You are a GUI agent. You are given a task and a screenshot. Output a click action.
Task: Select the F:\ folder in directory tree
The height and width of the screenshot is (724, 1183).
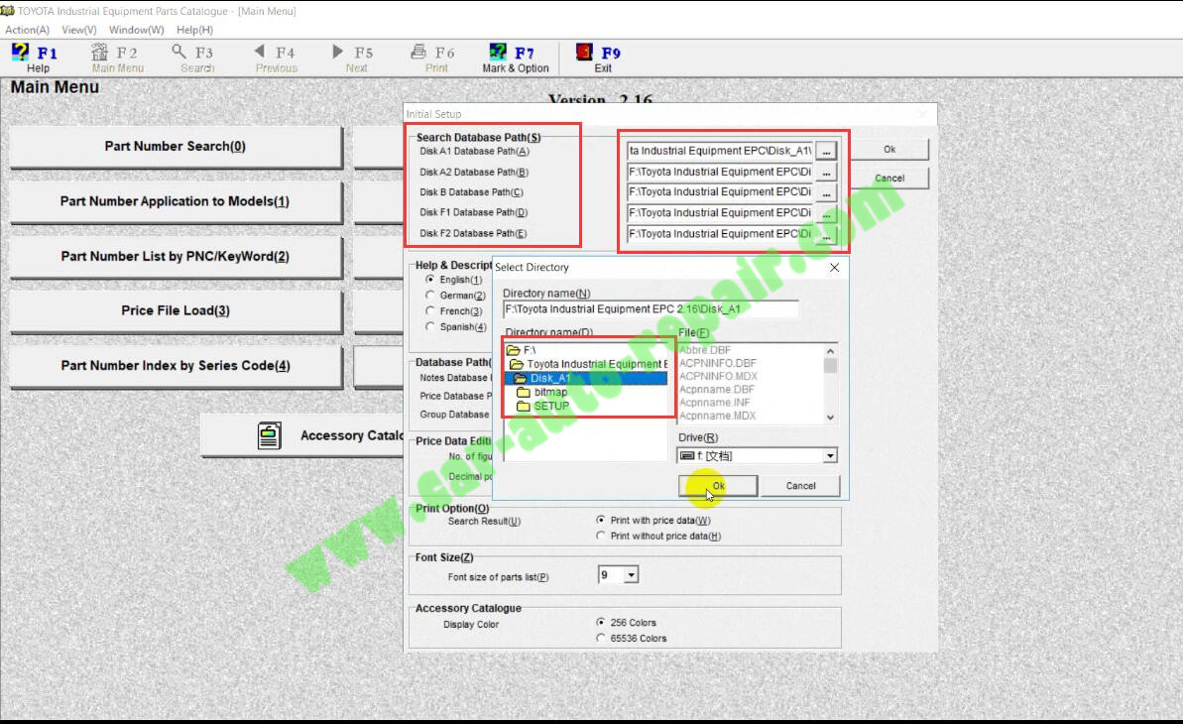point(522,350)
